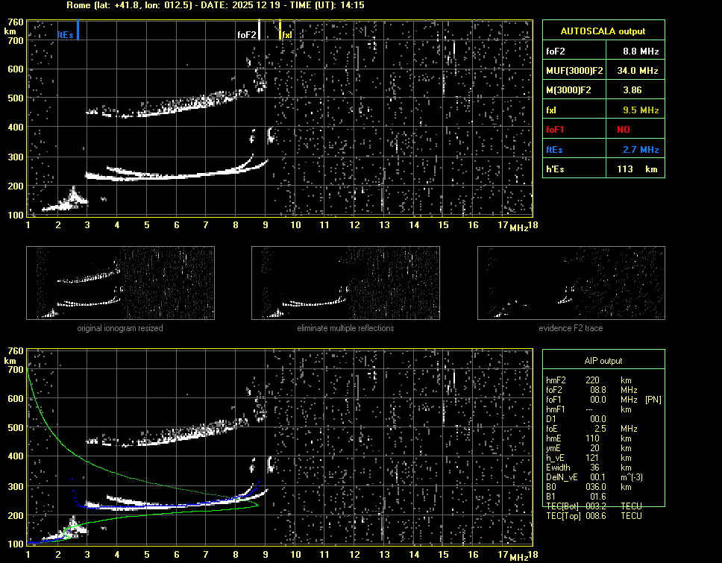The height and width of the screenshot is (563, 722).
Task: Select the 'evidence F2 trace' thumbnail
Action: tap(571, 284)
